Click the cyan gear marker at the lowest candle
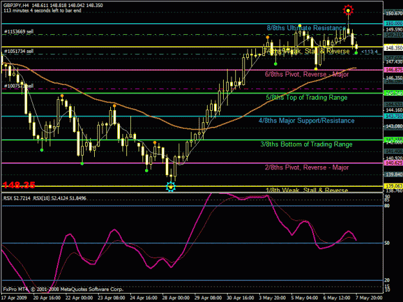This screenshot has height=302, width=403. [x=171, y=187]
